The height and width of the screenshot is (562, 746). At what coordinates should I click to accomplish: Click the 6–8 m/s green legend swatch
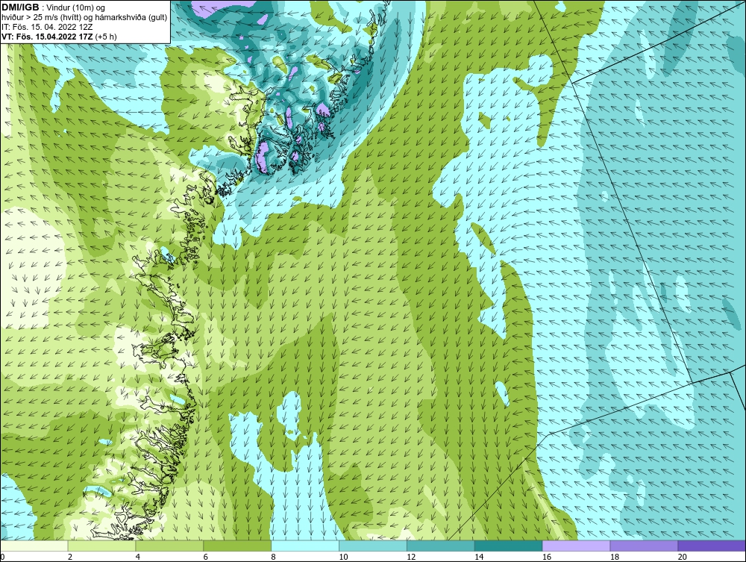pyautogui.click(x=237, y=546)
